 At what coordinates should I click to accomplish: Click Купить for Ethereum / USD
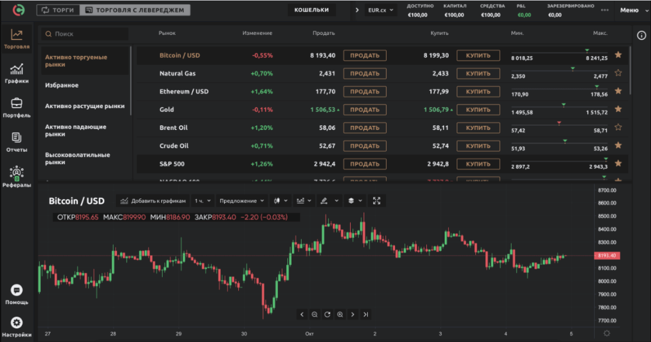(478, 92)
